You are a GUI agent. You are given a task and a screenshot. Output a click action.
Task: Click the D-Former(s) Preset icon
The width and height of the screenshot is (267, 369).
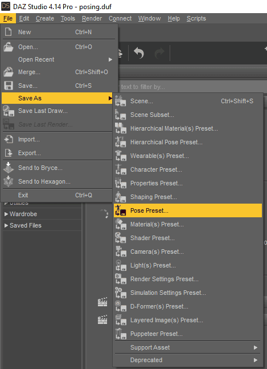tap(121, 306)
